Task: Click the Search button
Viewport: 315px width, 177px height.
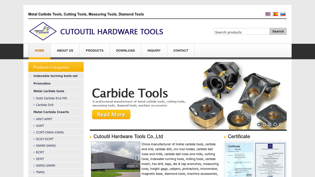Action: tap(278, 31)
